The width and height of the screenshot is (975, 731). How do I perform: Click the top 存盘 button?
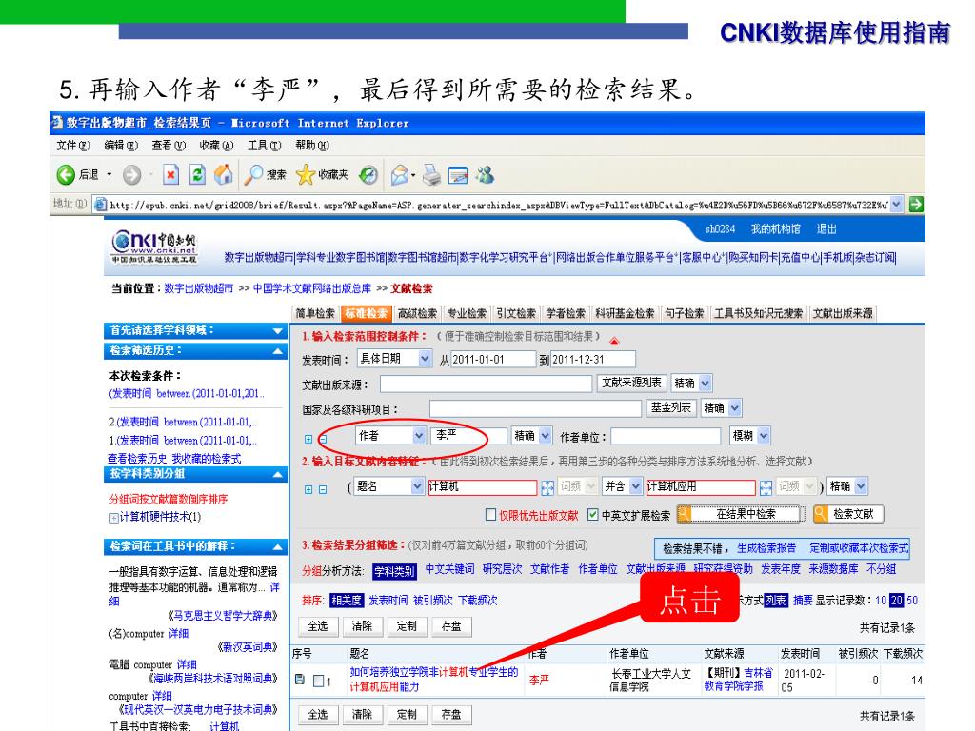pos(451,626)
